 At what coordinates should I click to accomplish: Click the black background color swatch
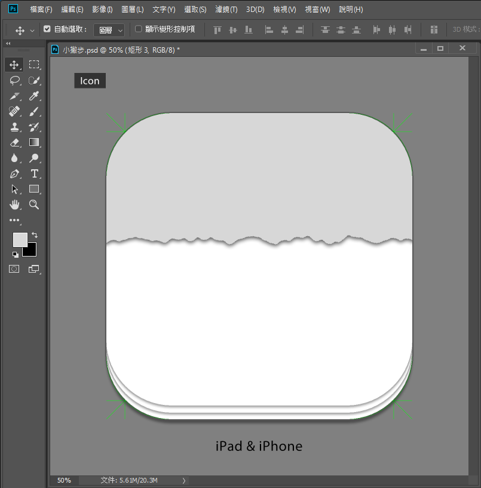[x=32, y=251]
